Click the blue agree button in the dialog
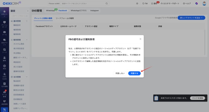Screen dimensions: 209x112 [x=134, y=73]
